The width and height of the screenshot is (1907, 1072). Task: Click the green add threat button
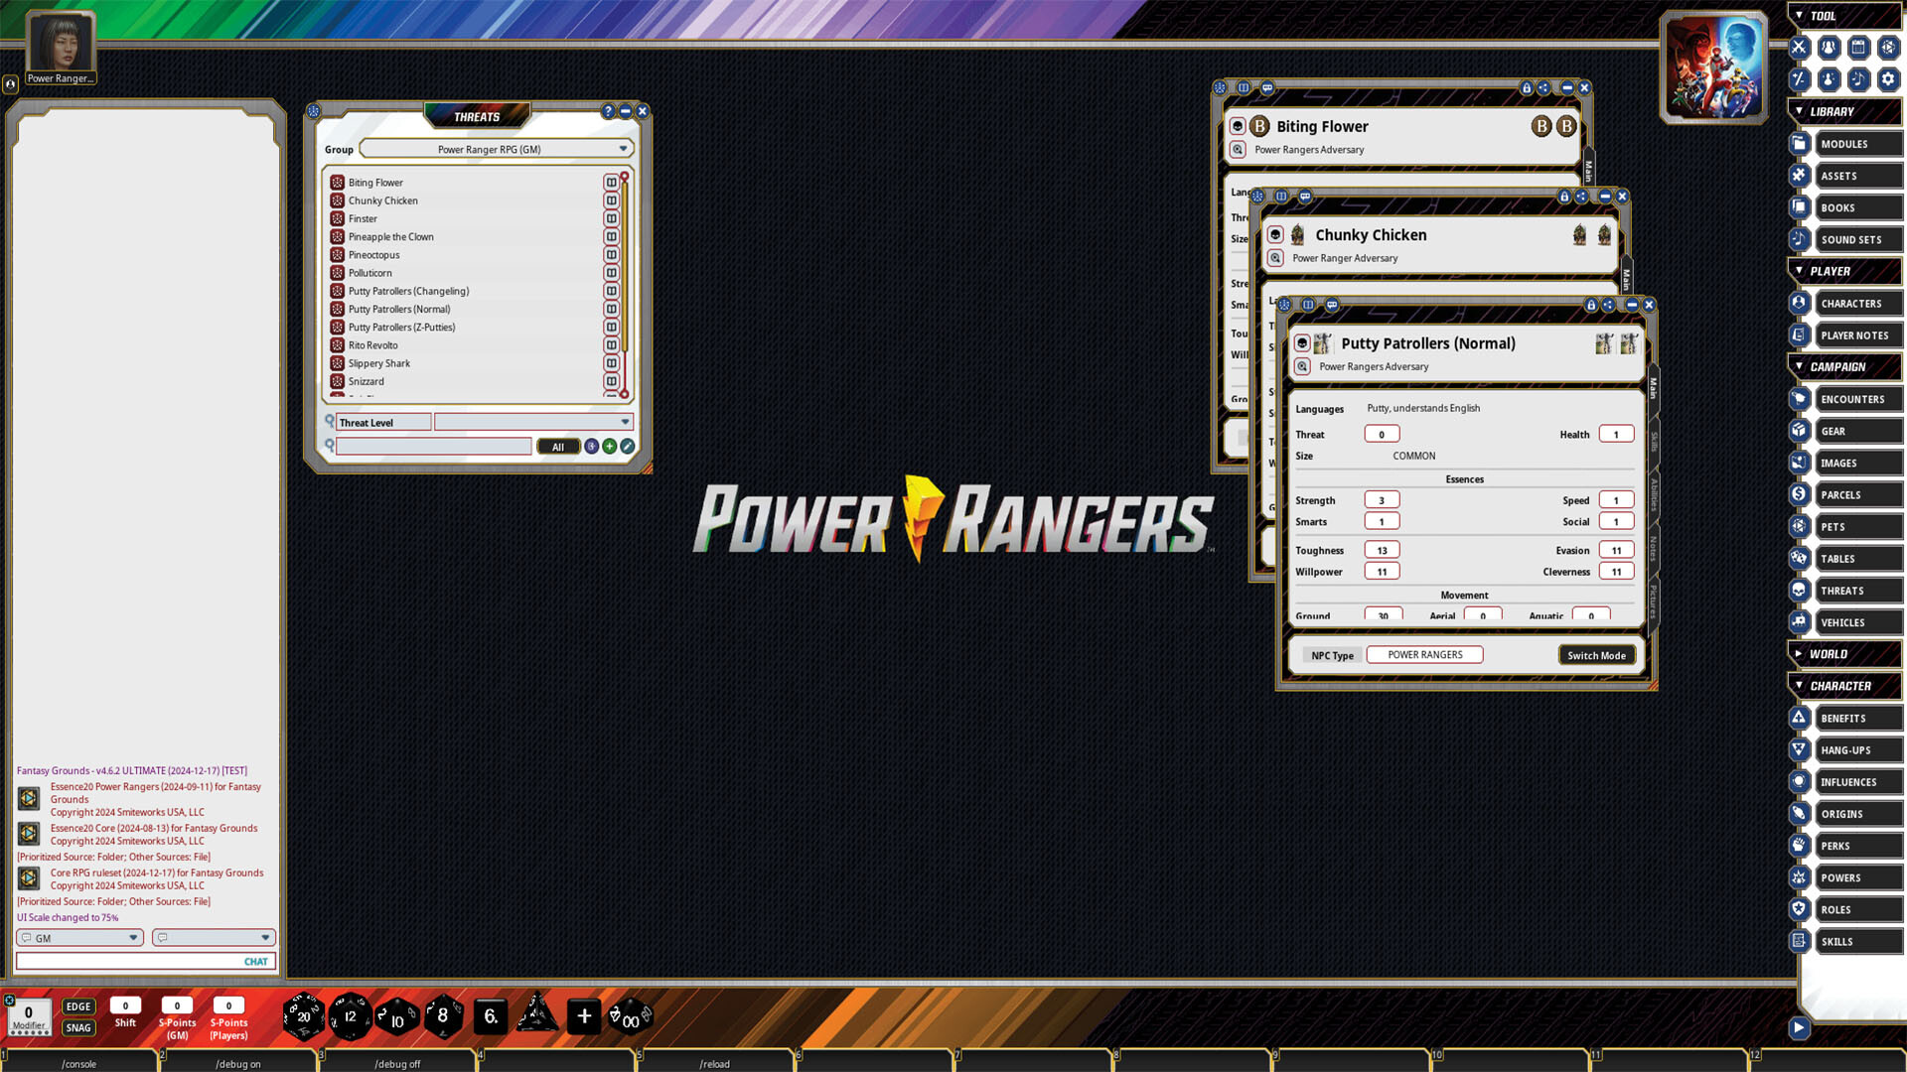pyautogui.click(x=610, y=447)
